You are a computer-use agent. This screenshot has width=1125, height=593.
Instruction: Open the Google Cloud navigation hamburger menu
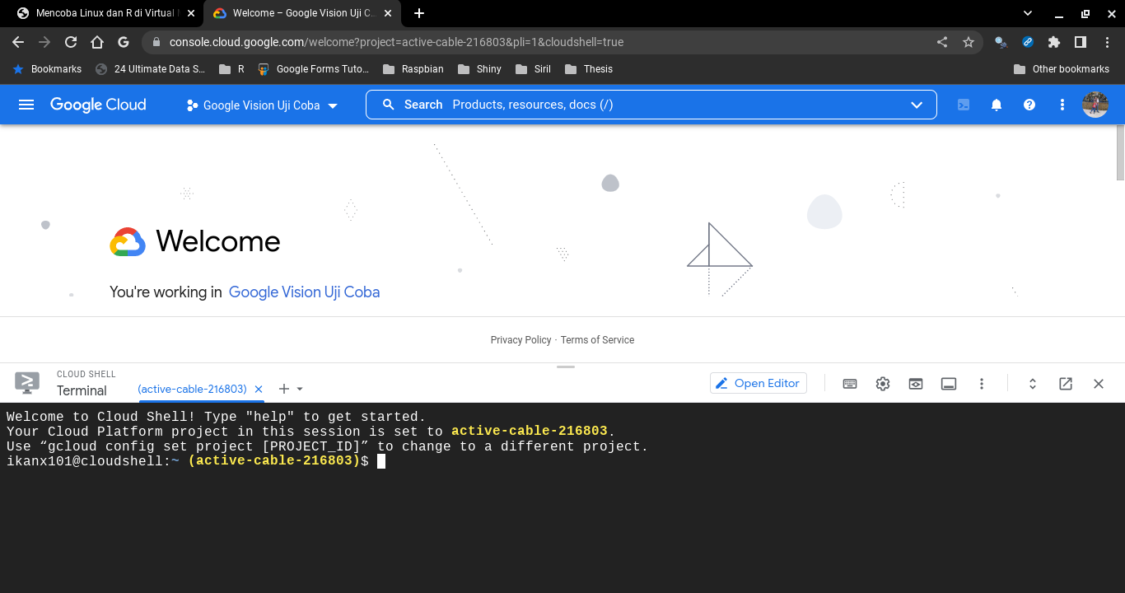point(26,105)
